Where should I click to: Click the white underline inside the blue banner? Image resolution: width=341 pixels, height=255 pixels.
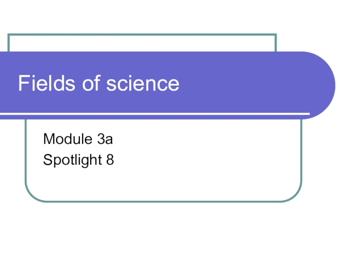tap(170, 113)
